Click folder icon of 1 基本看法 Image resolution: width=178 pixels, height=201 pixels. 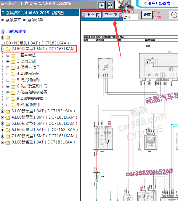(x=13, y=55)
